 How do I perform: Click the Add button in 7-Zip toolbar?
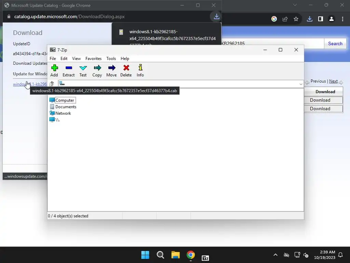point(54,71)
